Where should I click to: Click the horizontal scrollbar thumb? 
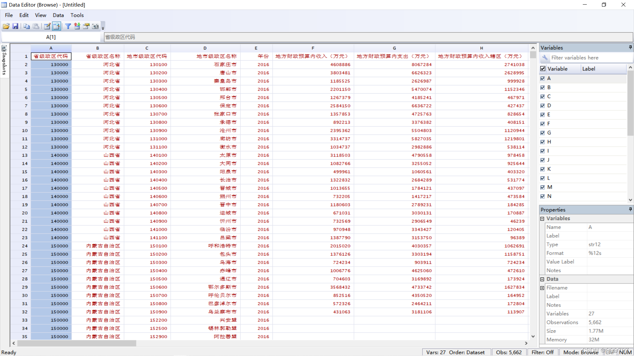click(77, 343)
